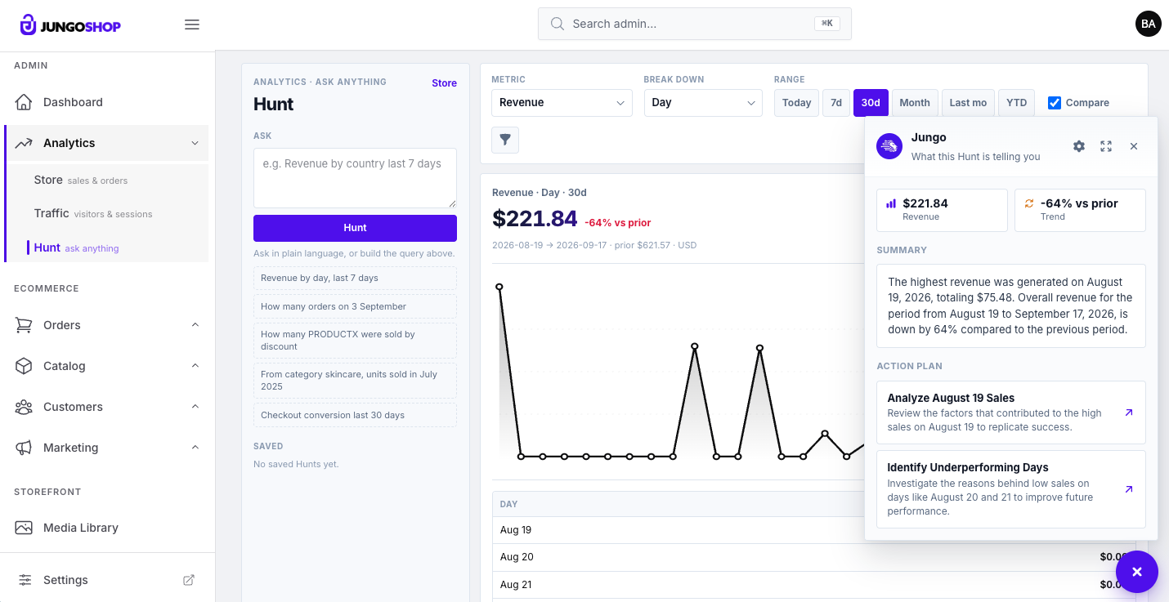Open arrow on Identify Underperforming Days

click(x=1129, y=489)
